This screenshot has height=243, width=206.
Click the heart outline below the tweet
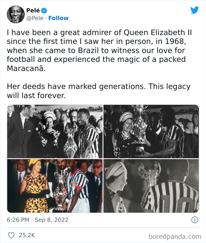(12, 233)
